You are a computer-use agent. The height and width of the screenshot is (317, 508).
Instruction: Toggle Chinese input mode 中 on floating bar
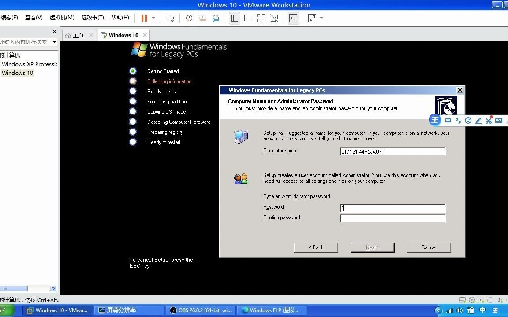[x=448, y=121]
